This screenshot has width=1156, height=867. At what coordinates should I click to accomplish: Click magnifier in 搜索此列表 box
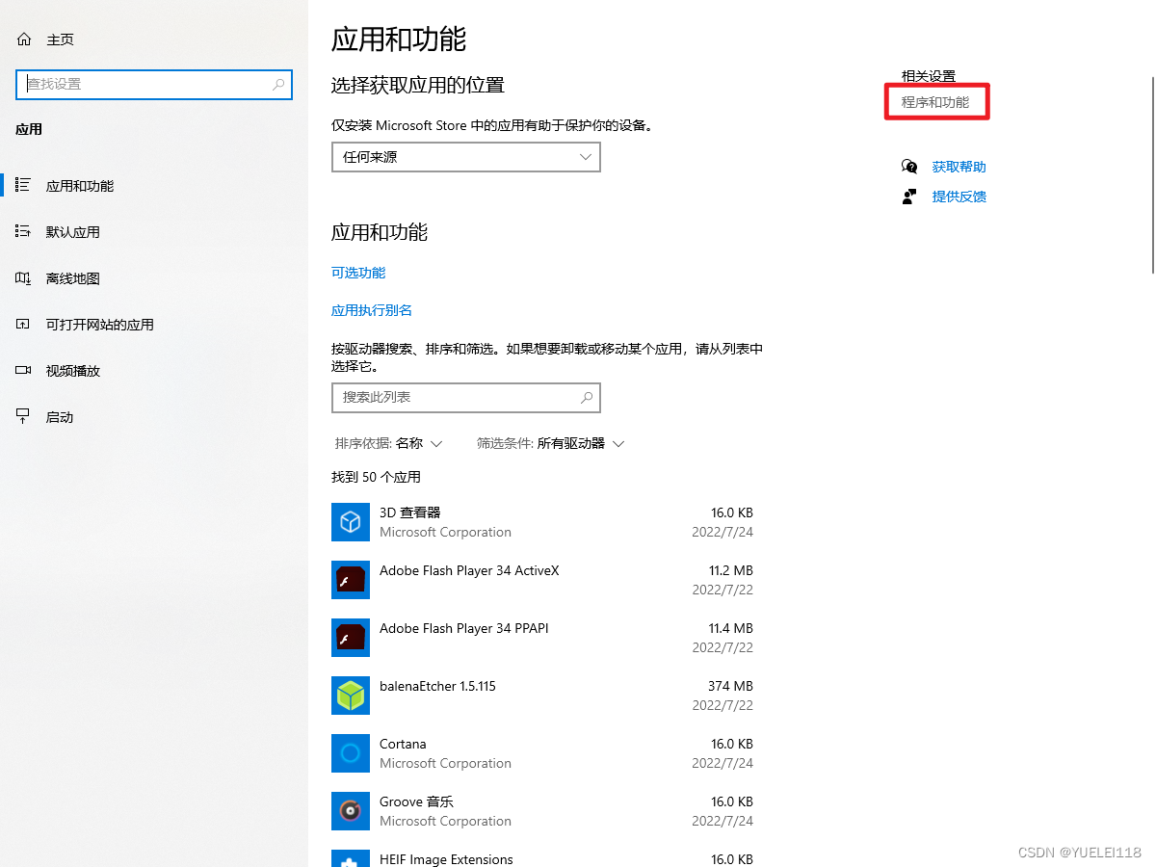(586, 397)
